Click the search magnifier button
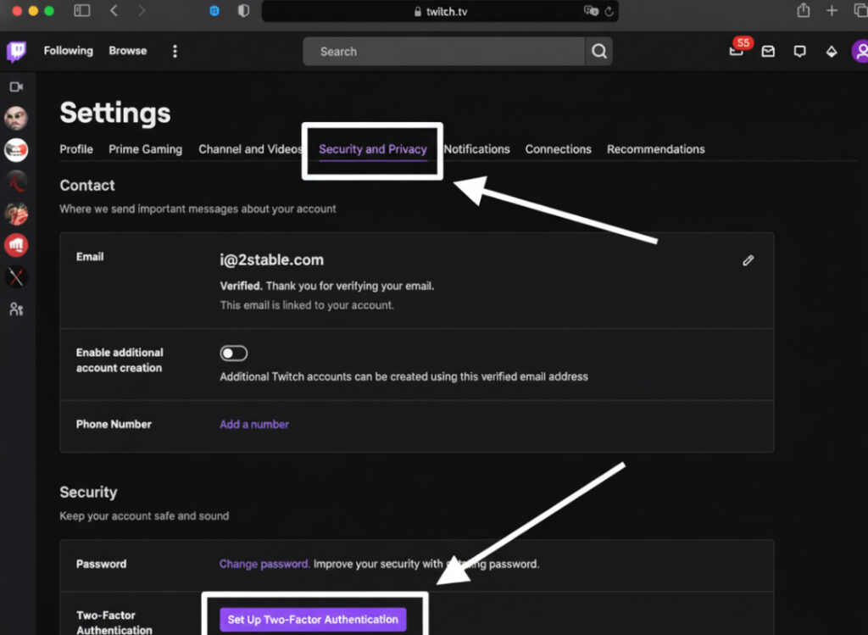 pos(598,52)
